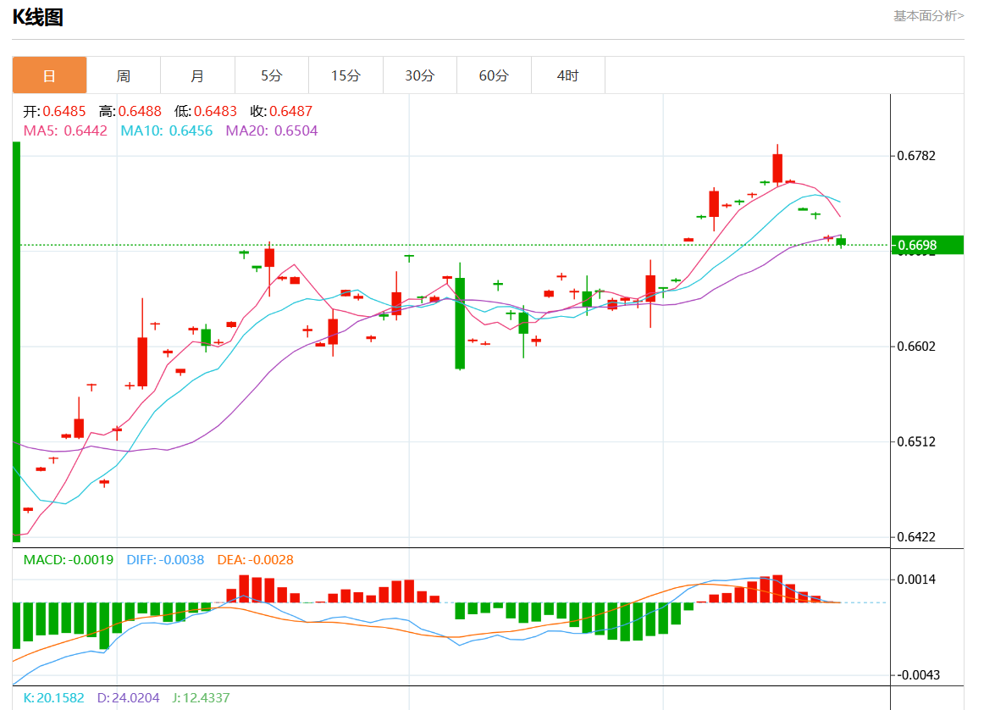This screenshot has width=984, height=710.
Task: Click the 0.6422 price axis label
Action: coord(916,537)
